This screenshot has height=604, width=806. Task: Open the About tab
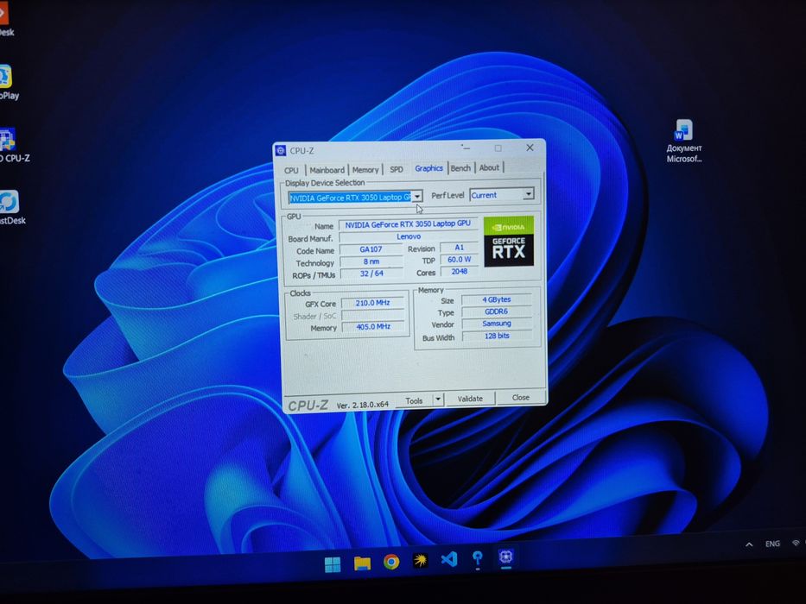[x=489, y=167]
